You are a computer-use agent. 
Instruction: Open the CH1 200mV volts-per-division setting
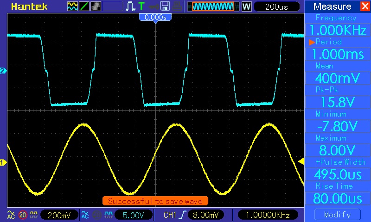tap(59, 215)
